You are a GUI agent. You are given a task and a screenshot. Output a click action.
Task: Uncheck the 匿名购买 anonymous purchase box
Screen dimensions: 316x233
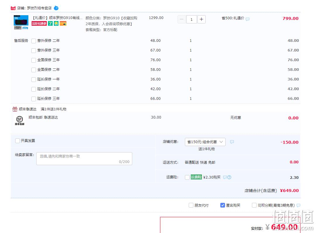click(x=223, y=205)
